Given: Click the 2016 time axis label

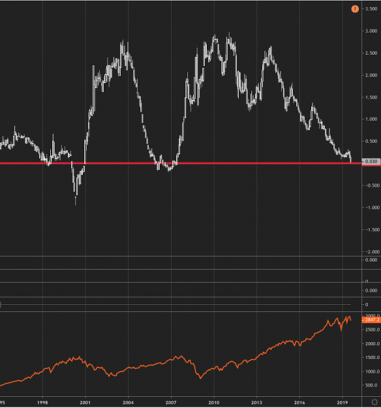Looking at the screenshot, I should [299, 403].
